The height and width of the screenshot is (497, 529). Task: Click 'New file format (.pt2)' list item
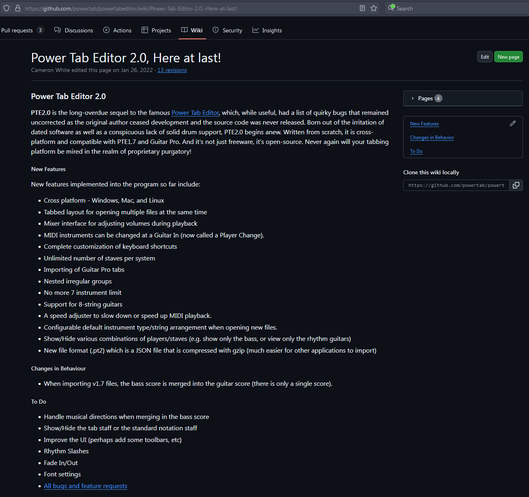[210, 351]
